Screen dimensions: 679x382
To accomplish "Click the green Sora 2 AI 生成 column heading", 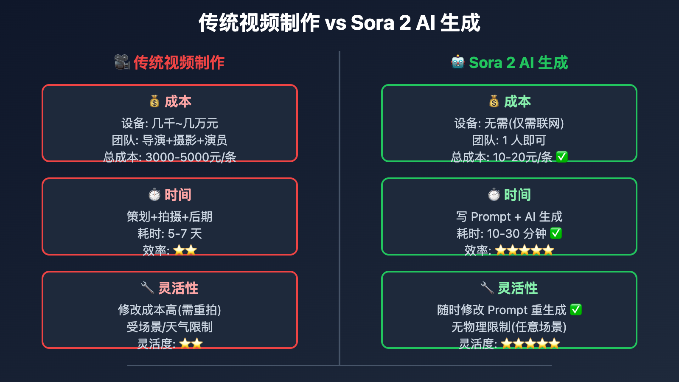I will pos(518,63).
